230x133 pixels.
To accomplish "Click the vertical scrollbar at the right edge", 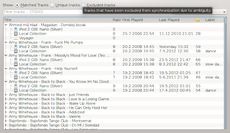I will (x=226, y=73).
